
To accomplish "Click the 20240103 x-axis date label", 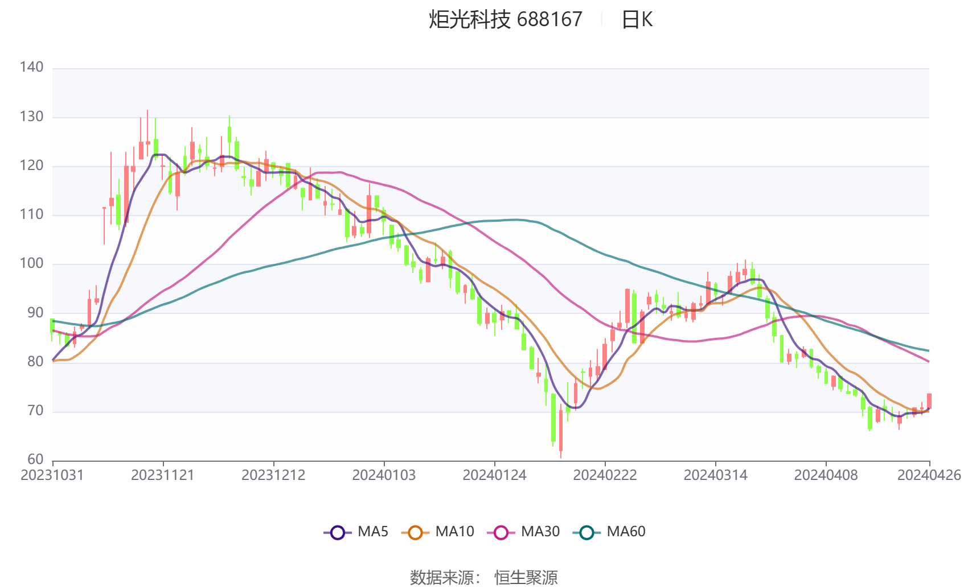I will coord(384,475).
